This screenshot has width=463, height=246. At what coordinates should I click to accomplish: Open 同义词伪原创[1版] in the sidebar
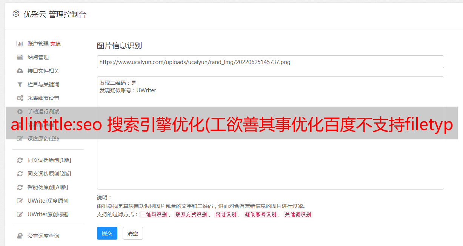pyautogui.click(x=49, y=160)
